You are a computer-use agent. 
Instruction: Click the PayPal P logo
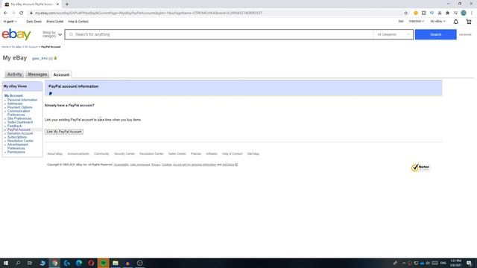[51, 94]
